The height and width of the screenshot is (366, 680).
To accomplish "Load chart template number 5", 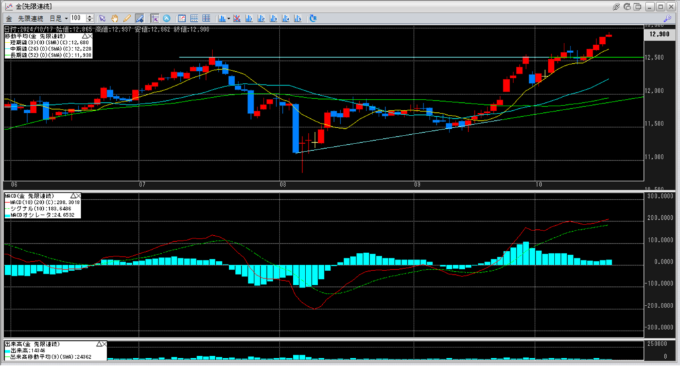I will [x=297, y=18].
